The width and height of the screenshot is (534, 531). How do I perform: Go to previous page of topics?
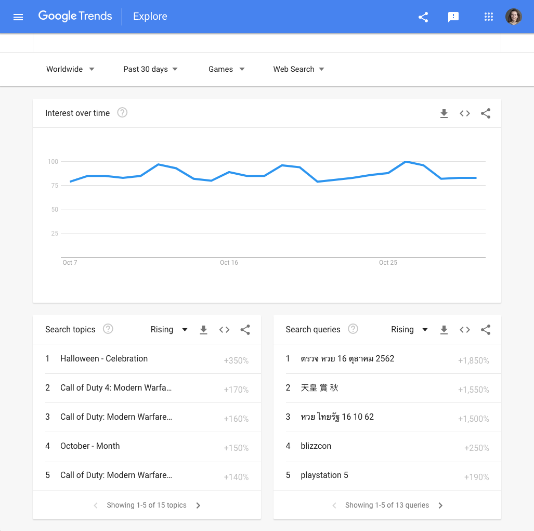point(96,506)
